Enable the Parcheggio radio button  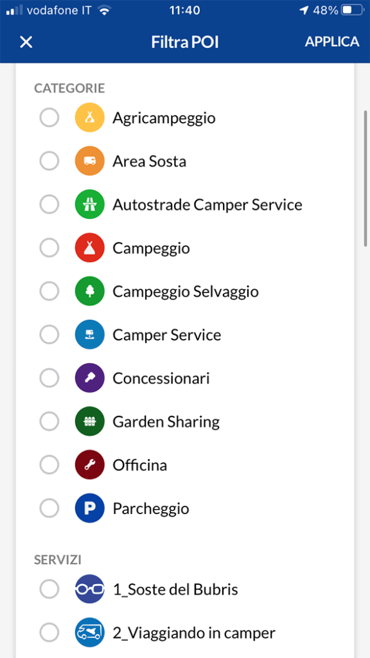pyautogui.click(x=49, y=508)
